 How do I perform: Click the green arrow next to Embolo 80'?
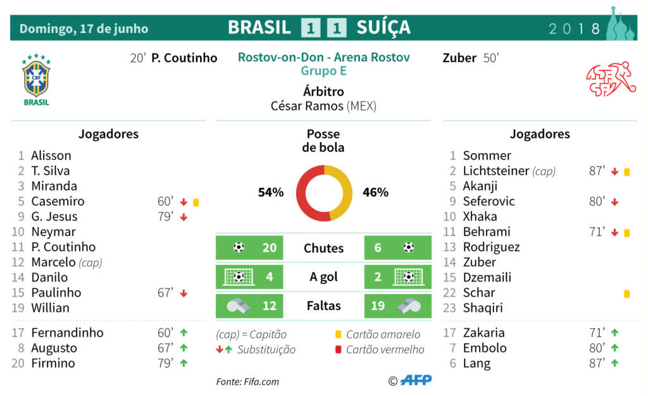[x=615, y=348]
